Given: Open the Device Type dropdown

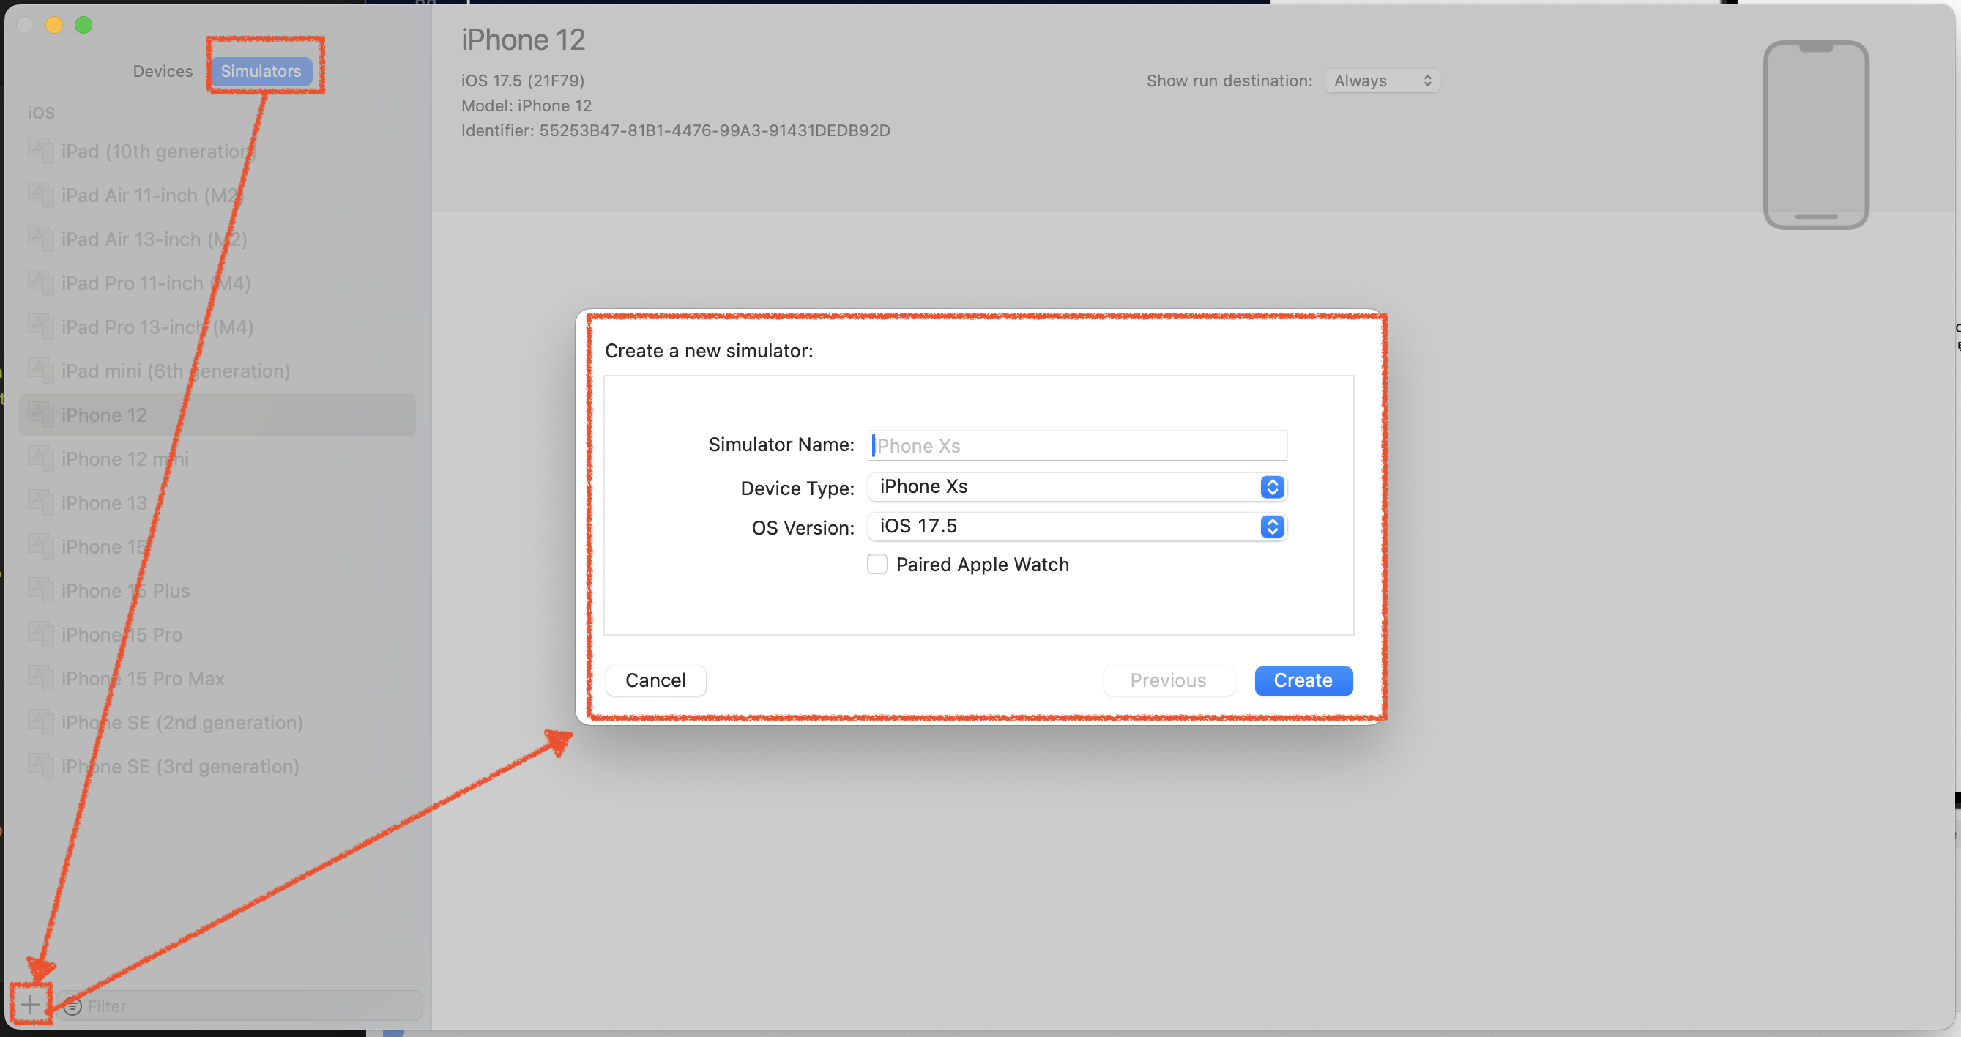Looking at the screenshot, I should [x=1076, y=487].
